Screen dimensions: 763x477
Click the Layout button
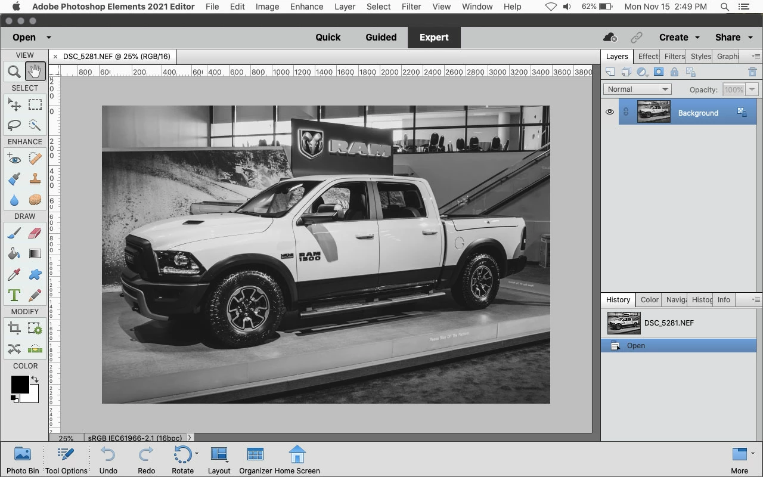click(x=219, y=460)
